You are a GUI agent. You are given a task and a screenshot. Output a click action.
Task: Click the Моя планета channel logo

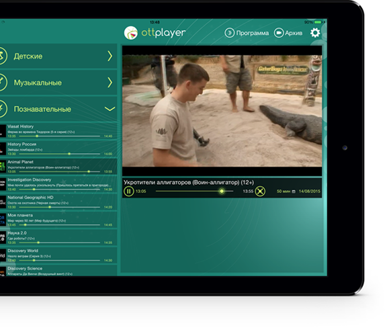tap(3, 220)
